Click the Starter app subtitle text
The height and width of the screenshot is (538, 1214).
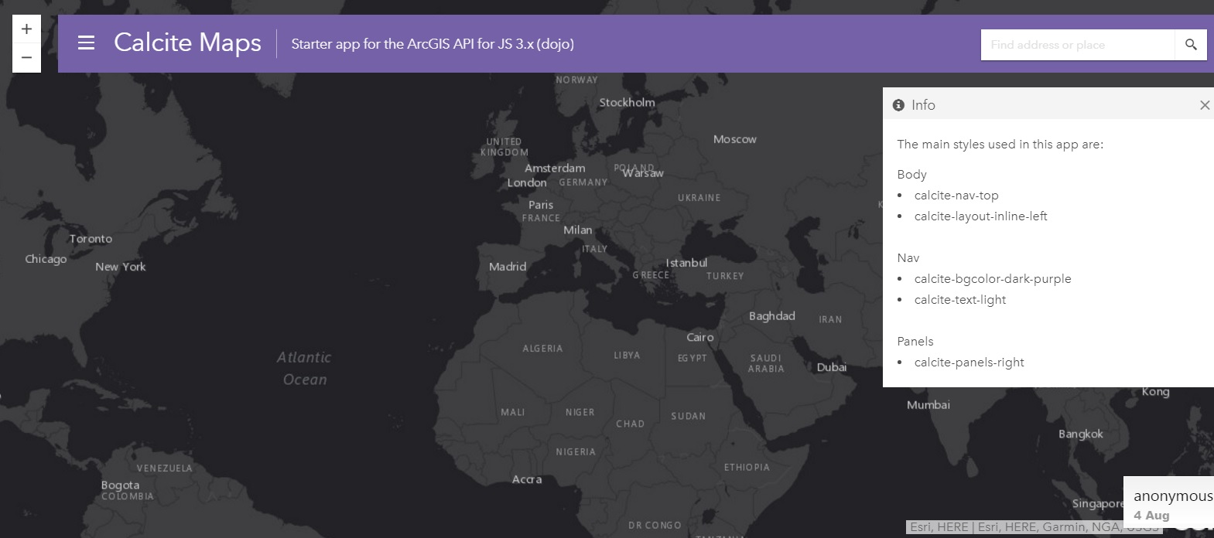point(433,44)
